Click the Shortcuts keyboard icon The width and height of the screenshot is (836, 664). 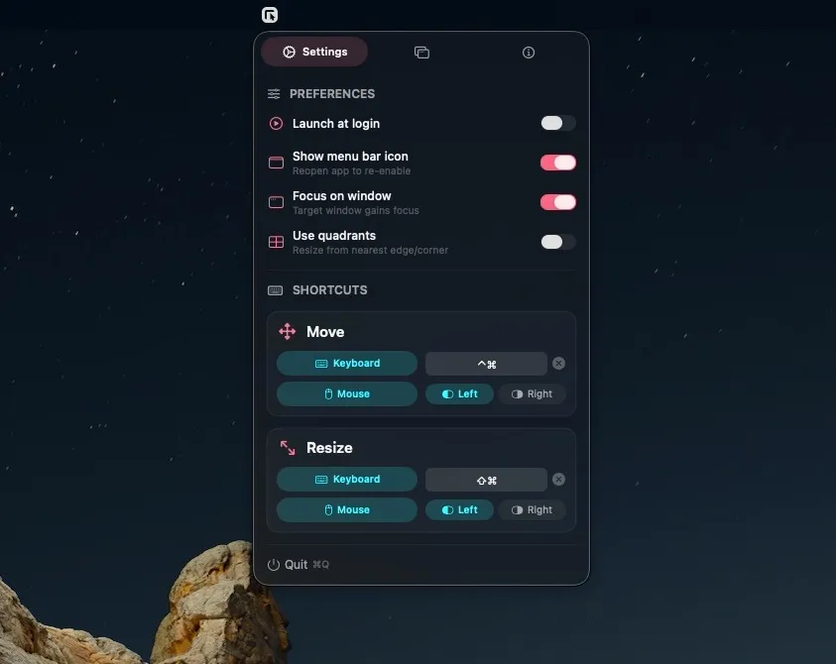click(275, 290)
